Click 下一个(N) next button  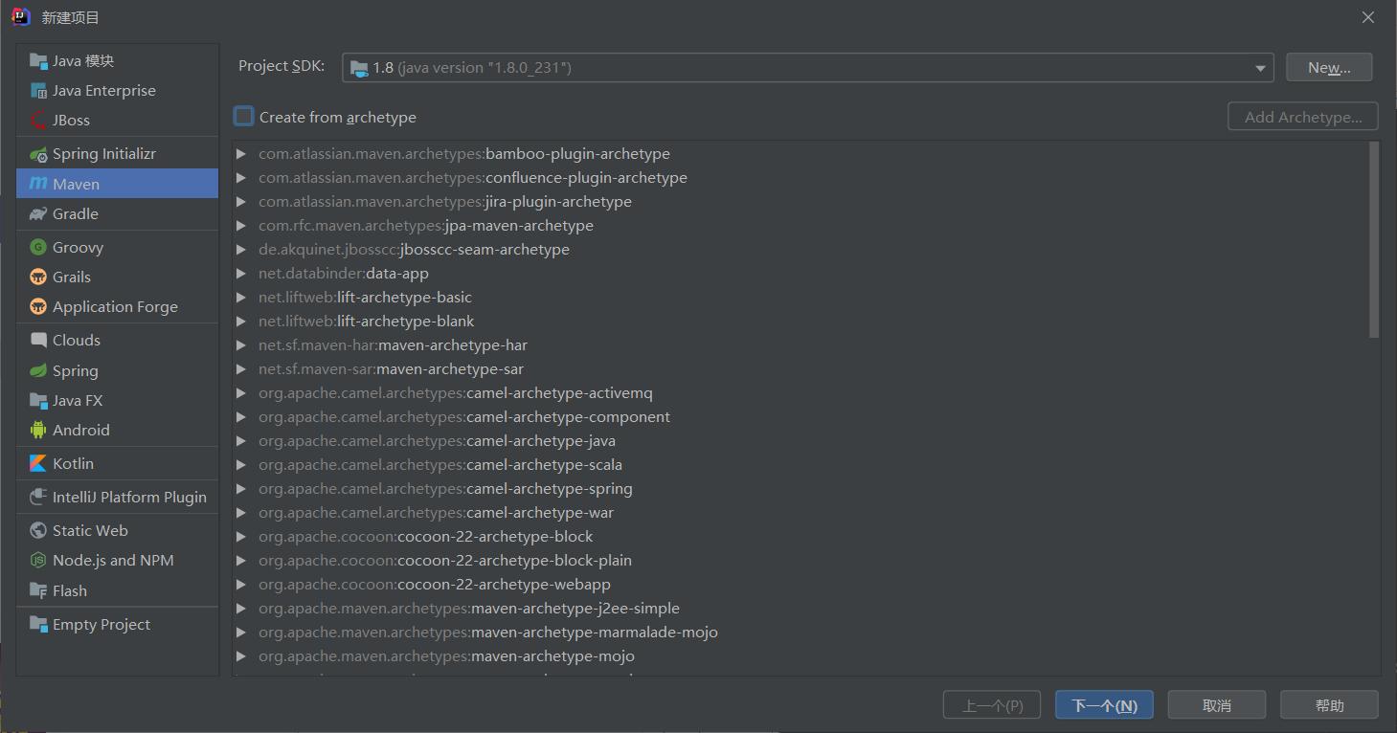point(1104,705)
